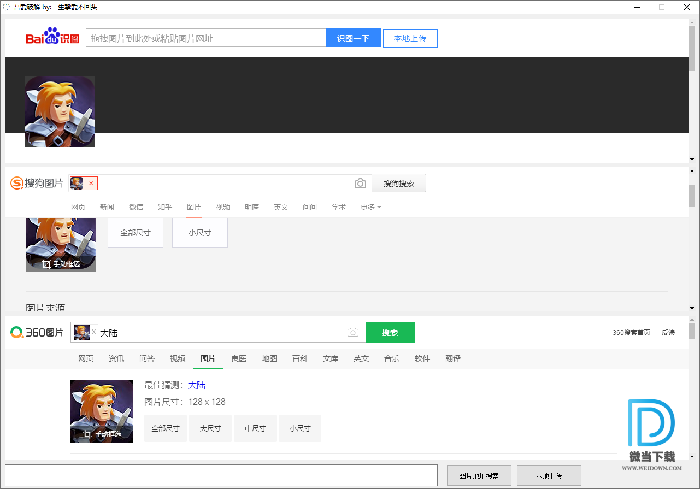
Task: Click Baidu 本地上传 button
Action: point(410,38)
